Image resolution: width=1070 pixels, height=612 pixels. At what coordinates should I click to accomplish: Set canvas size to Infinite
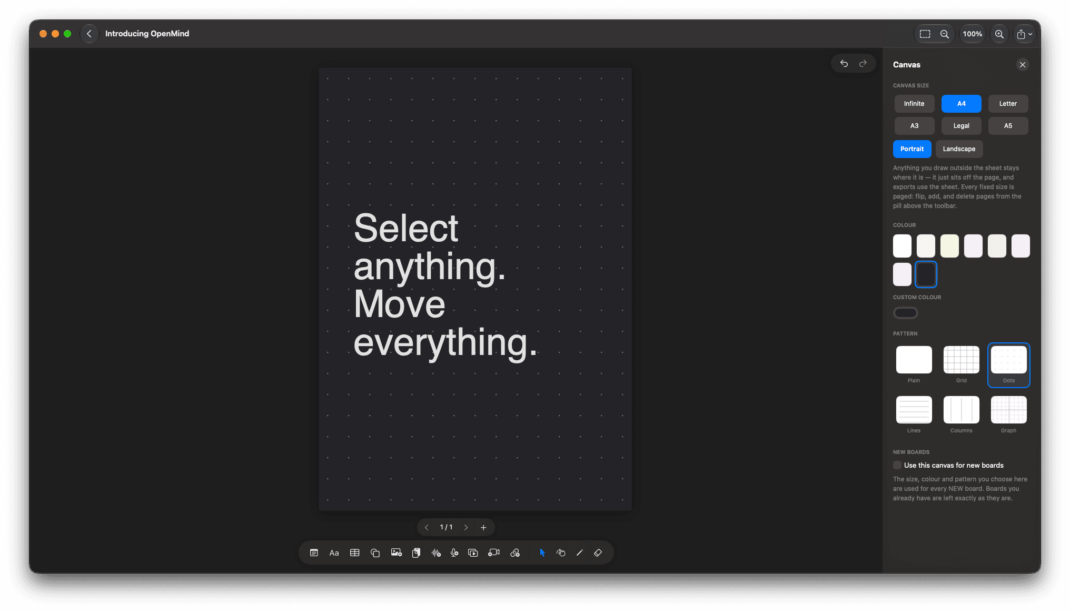pyautogui.click(x=914, y=104)
